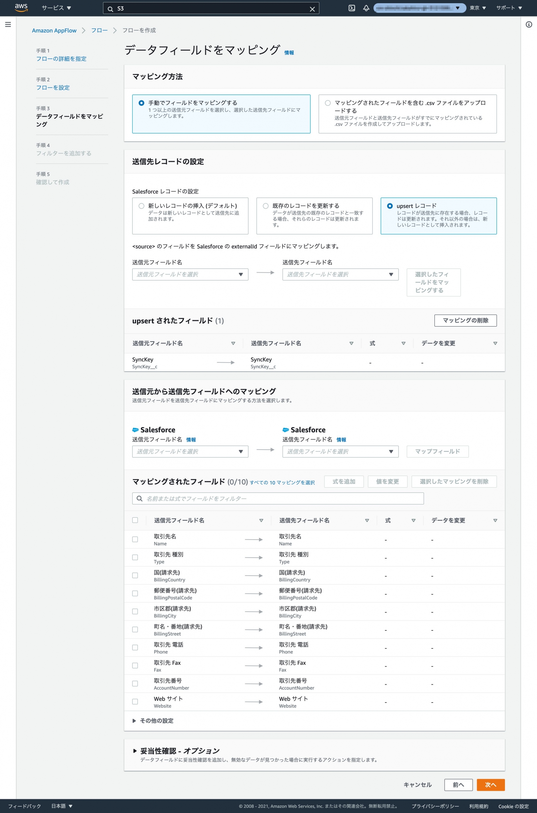This screenshot has height=813, width=537.
Task: Toggle the hamburger side navigation menu
Action: coord(8,24)
